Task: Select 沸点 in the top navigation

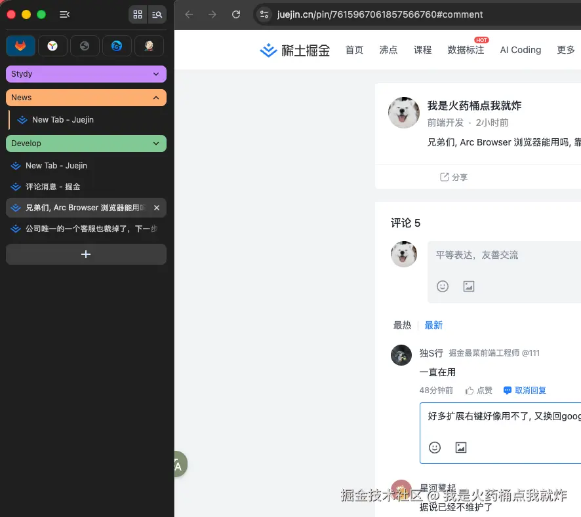Action: tap(388, 50)
